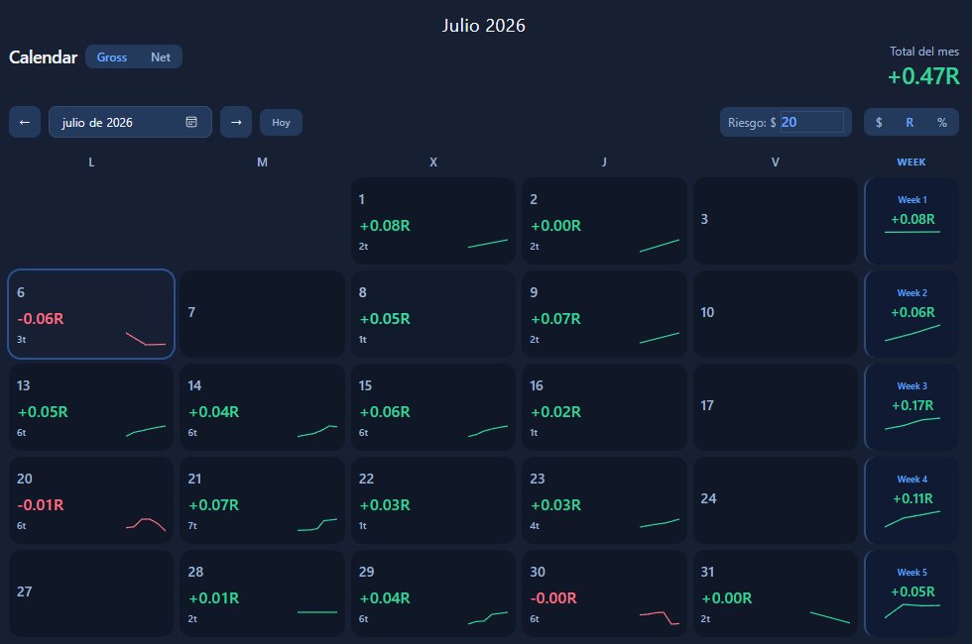Viewport: 972px width, 644px height.
Task: Open day 29 card with +0.04R
Action: point(433,593)
